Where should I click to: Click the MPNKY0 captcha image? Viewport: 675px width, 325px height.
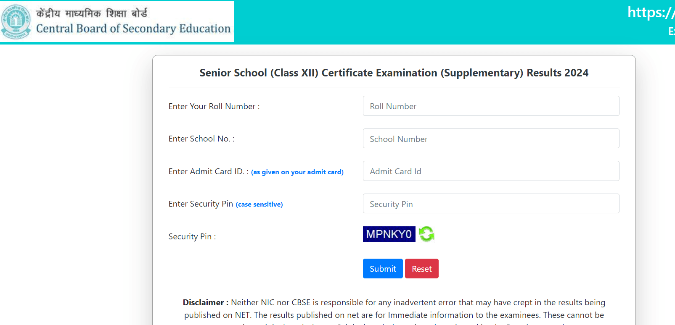click(x=389, y=234)
